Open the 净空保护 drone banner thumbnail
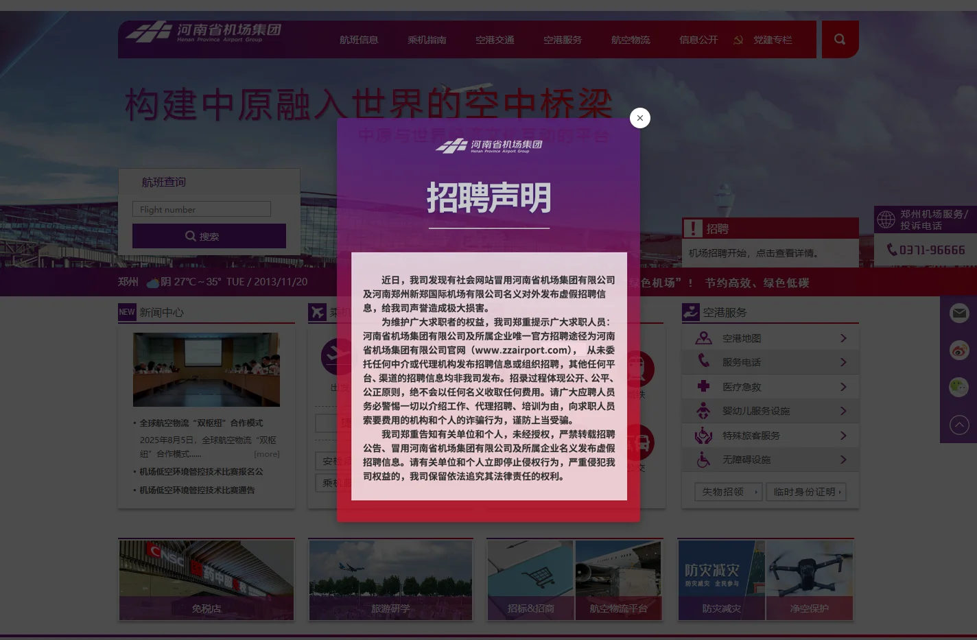This screenshot has width=977, height=640. tap(809, 580)
